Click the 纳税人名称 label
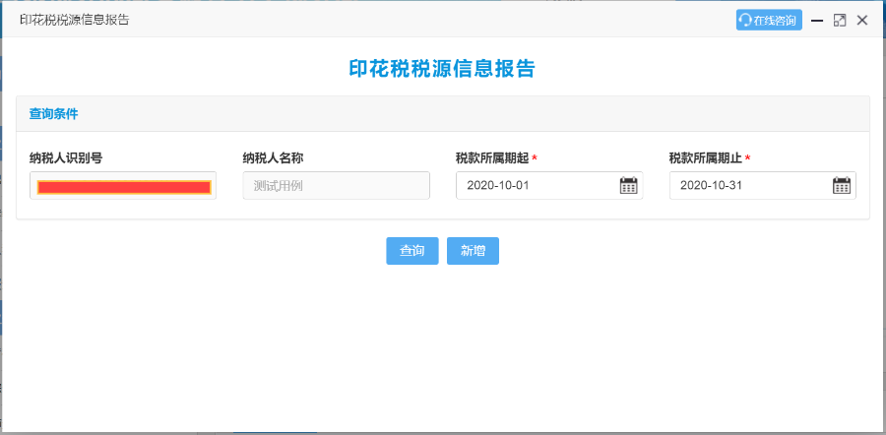This screenshot has height=435, width=886. coord(274,158)
